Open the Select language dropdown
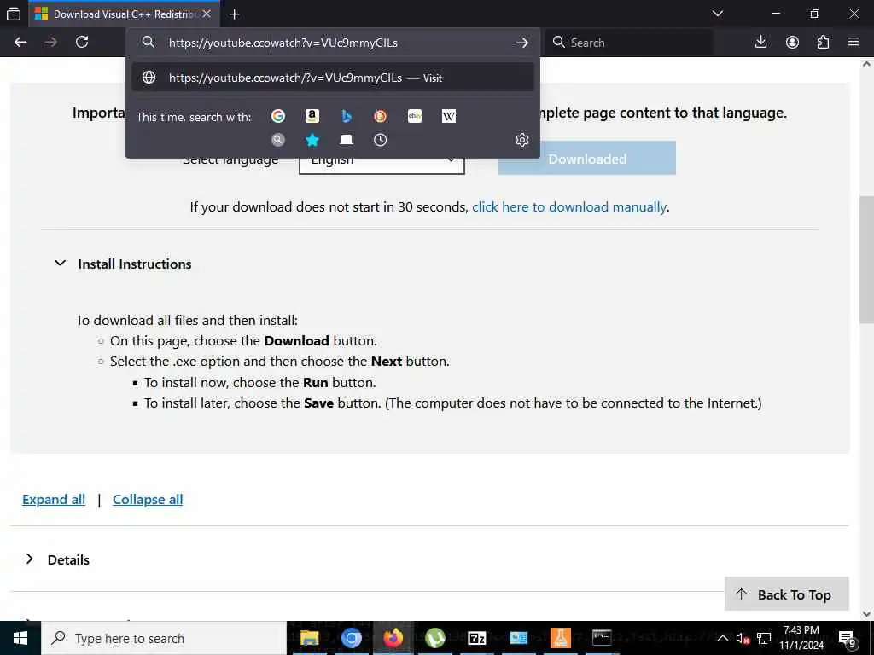Viewport: 874px width, 655px height. tap(382, 161)
